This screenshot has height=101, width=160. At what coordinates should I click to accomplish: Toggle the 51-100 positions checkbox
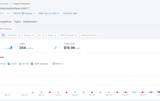click(x=20, y=64)
